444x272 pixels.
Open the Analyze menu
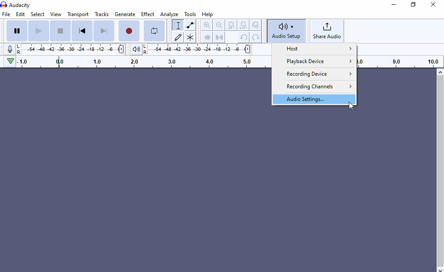click(x=169, y=14)
